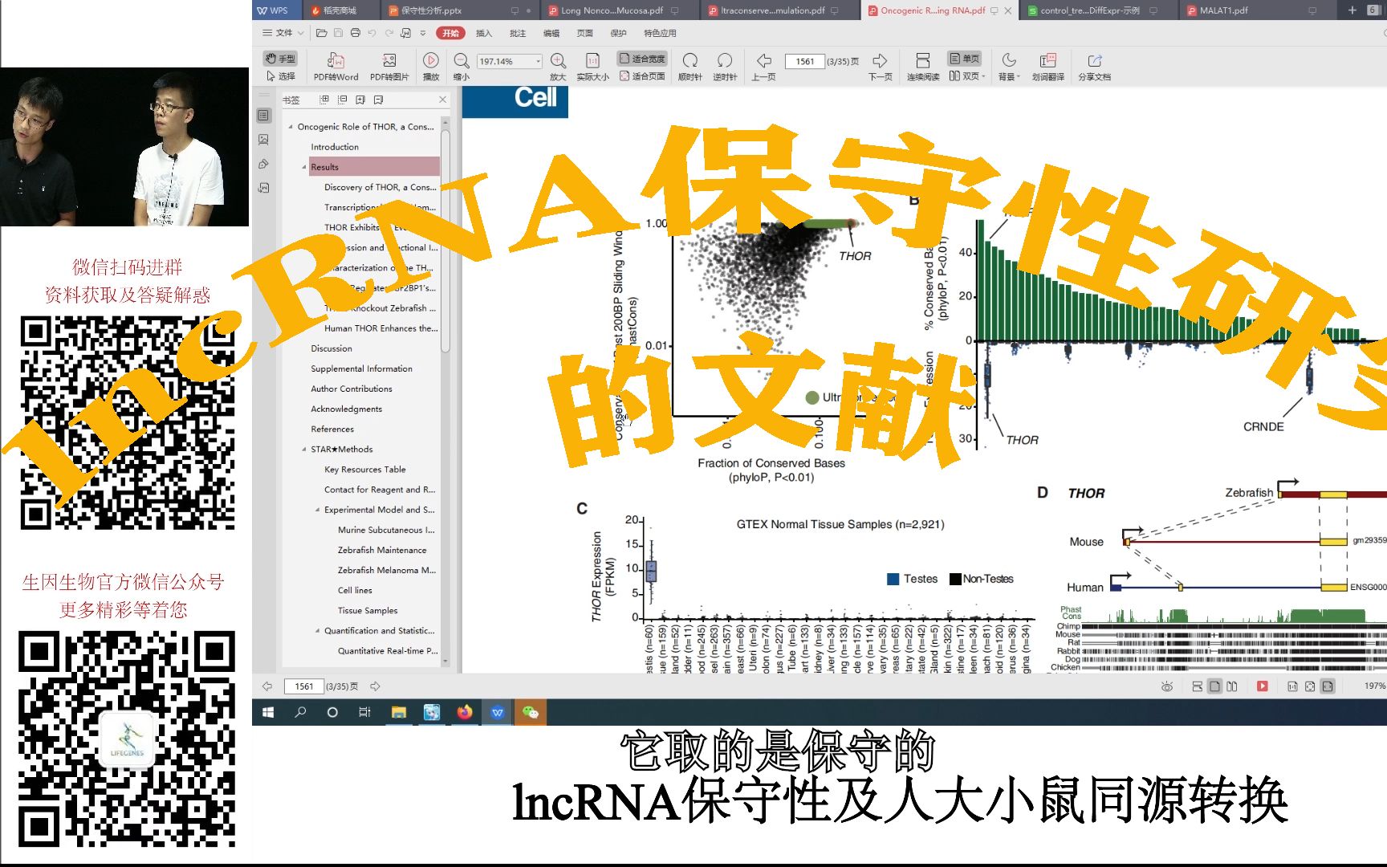Collapse the Experimental Model and S... bookmark

(318, 510)
